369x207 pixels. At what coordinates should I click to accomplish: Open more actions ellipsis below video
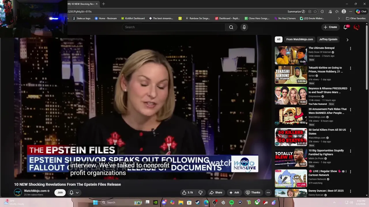(x=268, y=193)
